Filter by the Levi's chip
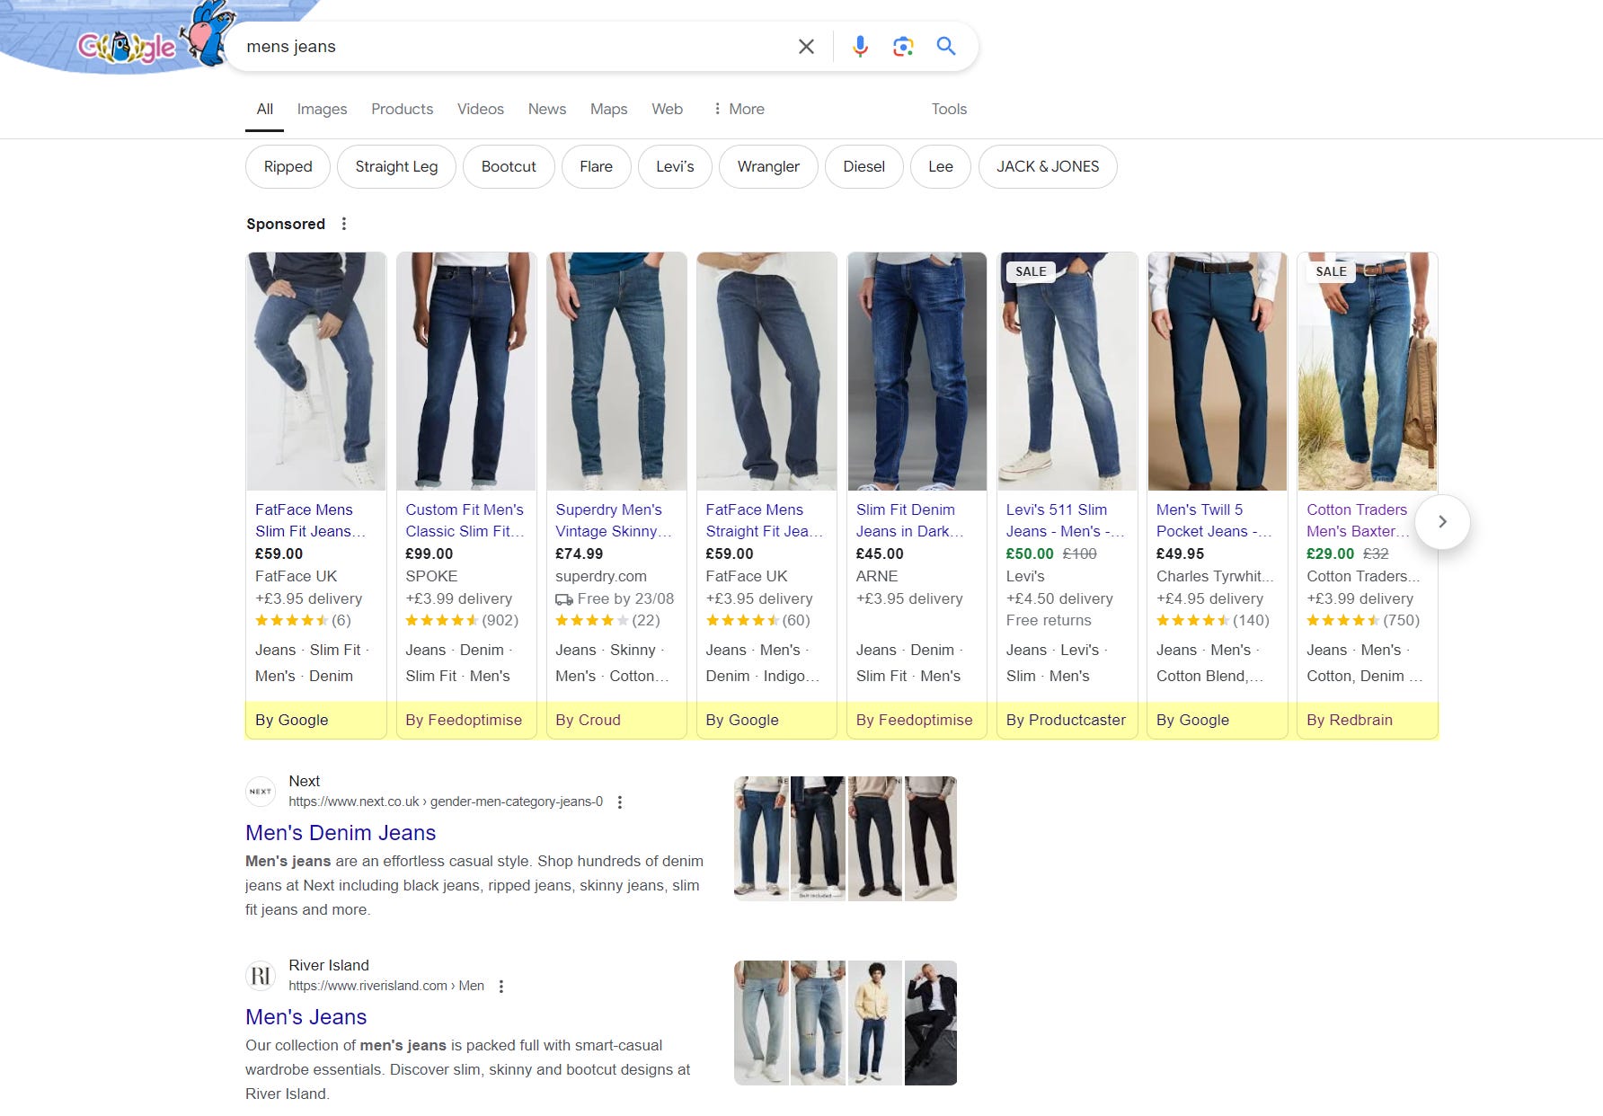Viewport: 1603px width, 1116px height. click(675, 166)
